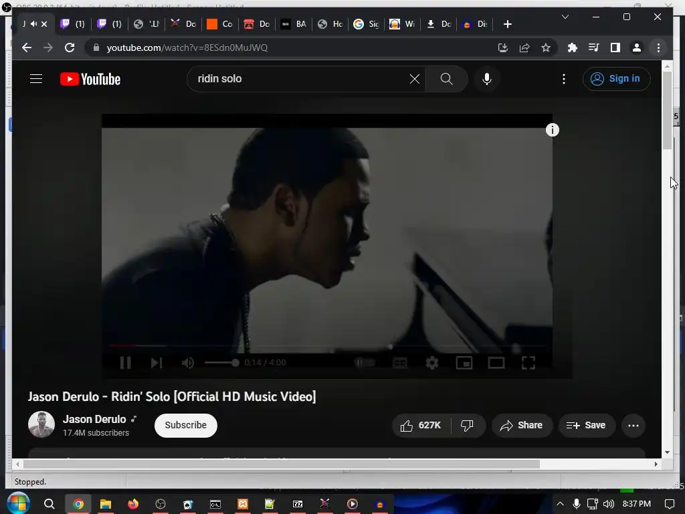Close the active YouTube tab

pos(44,24)
